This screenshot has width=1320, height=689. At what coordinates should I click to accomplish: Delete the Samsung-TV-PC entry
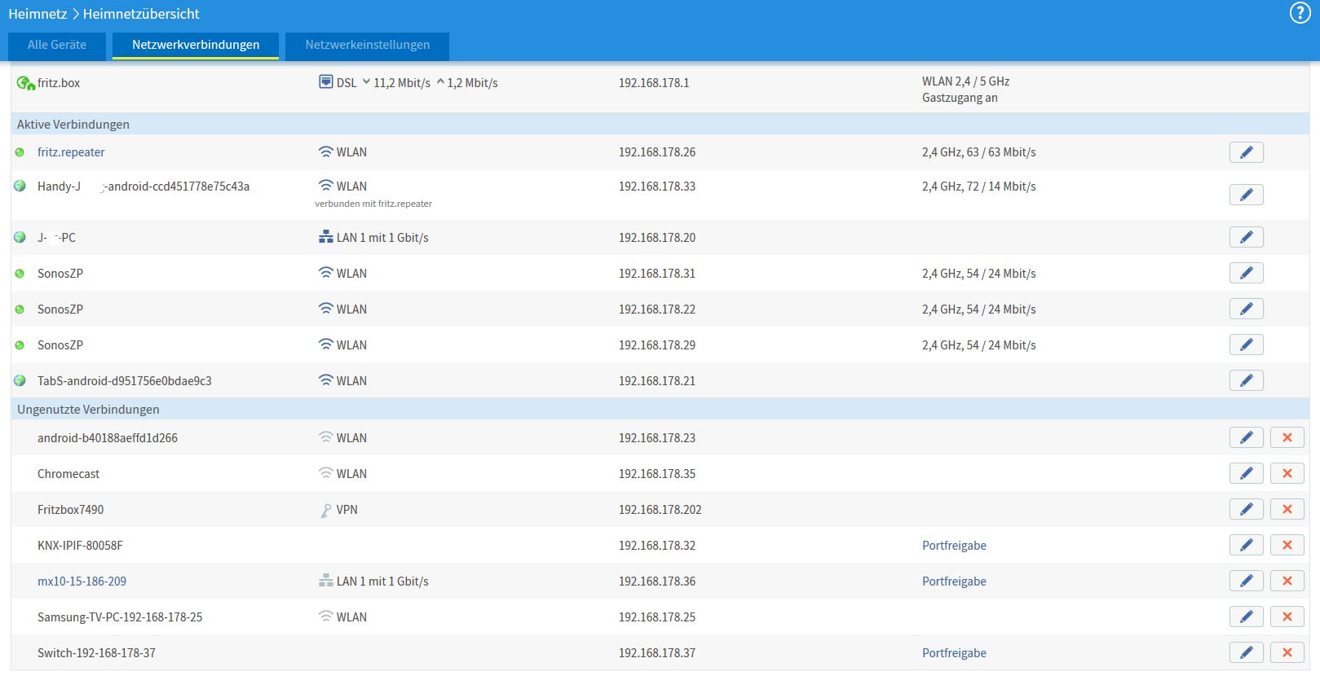1287,617
